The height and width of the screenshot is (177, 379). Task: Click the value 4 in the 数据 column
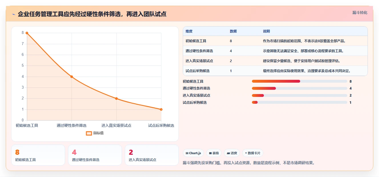(231, 51)
